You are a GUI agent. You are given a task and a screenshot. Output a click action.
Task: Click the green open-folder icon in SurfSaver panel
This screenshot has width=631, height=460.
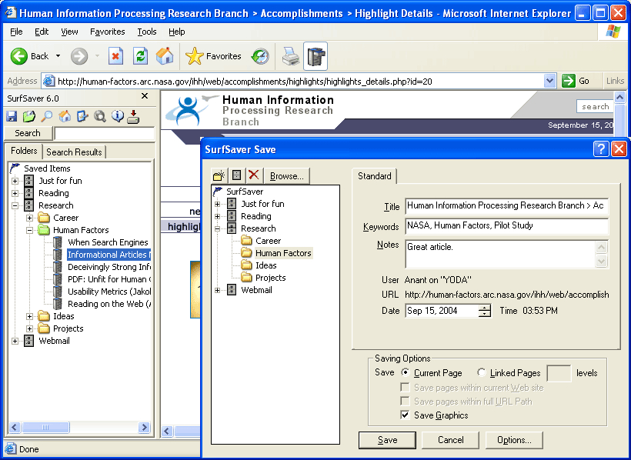[x=29, y=117]
